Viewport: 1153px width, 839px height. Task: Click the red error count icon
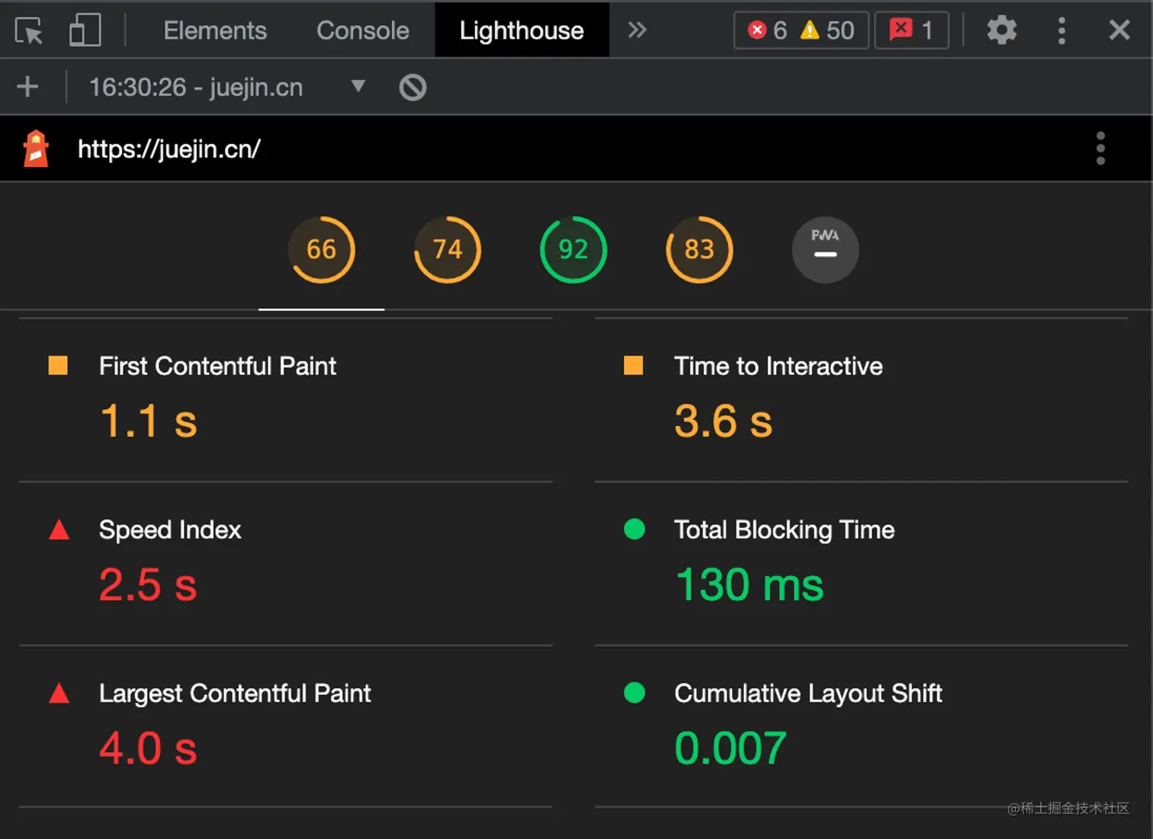click(757, 30)
